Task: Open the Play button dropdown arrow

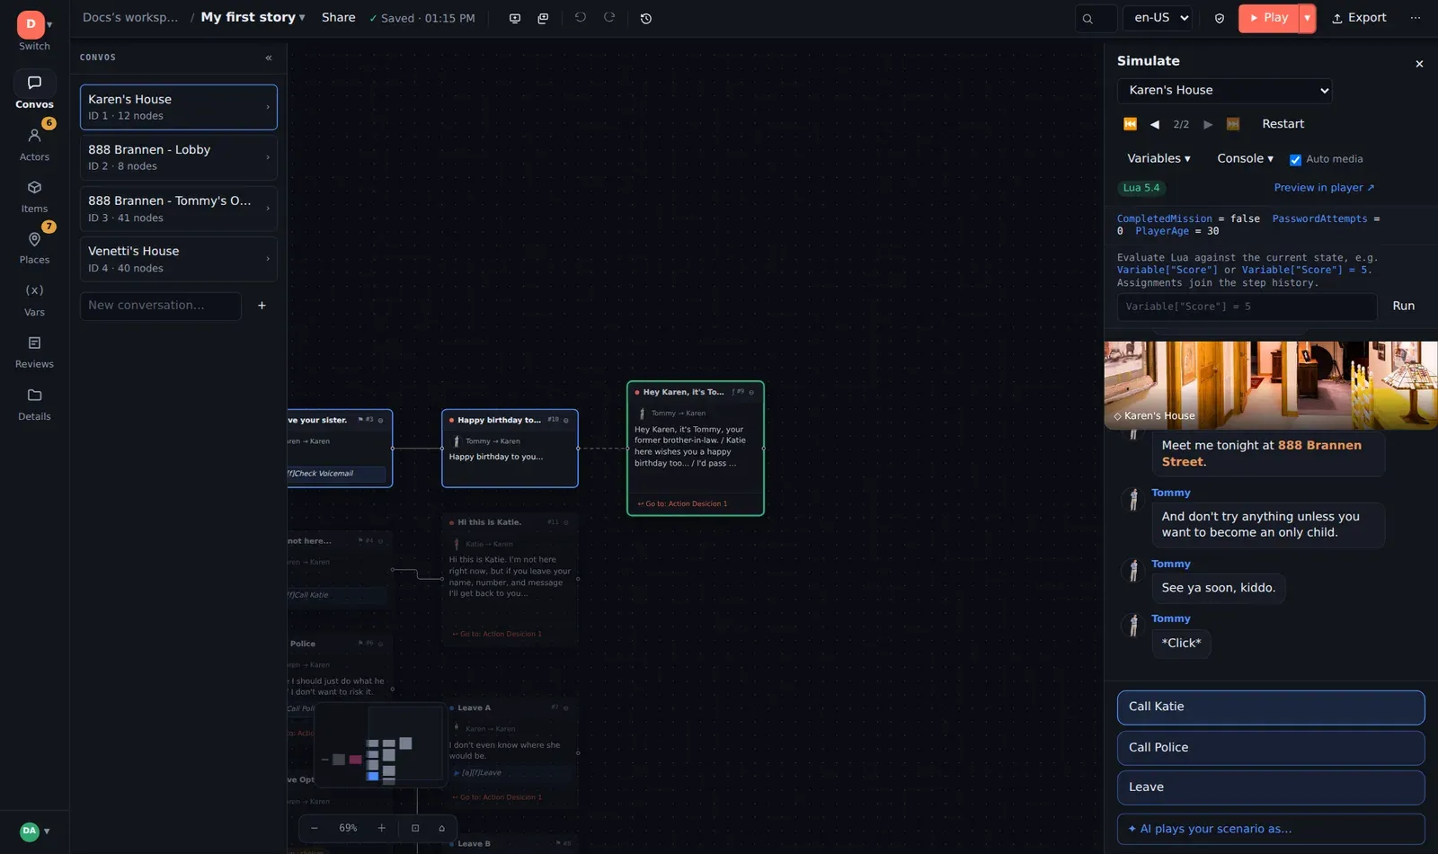Action: coord(1308,18)
